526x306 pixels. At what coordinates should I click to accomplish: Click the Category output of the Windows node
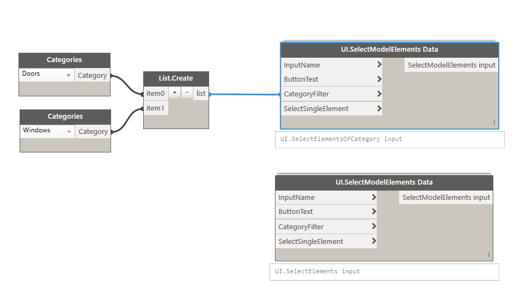[x=93, y=132]
